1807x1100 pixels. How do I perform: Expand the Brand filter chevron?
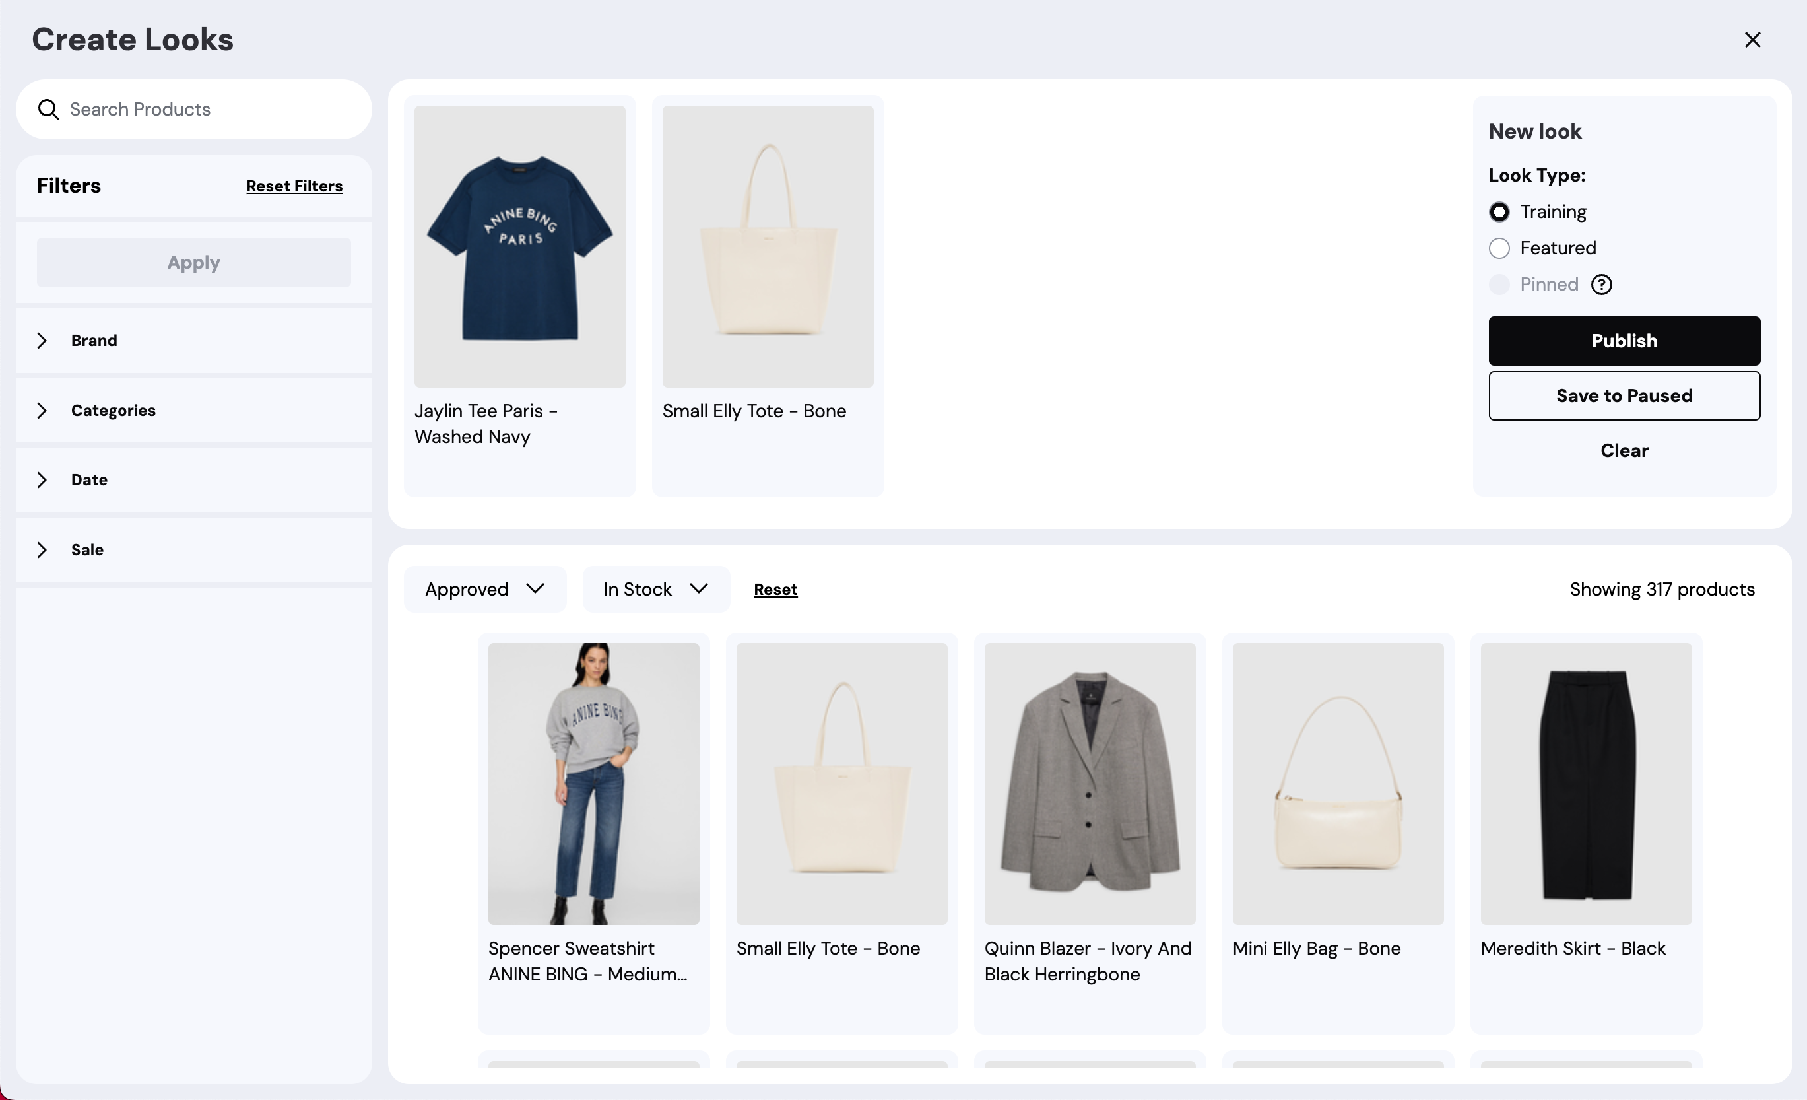pos(42,341)
